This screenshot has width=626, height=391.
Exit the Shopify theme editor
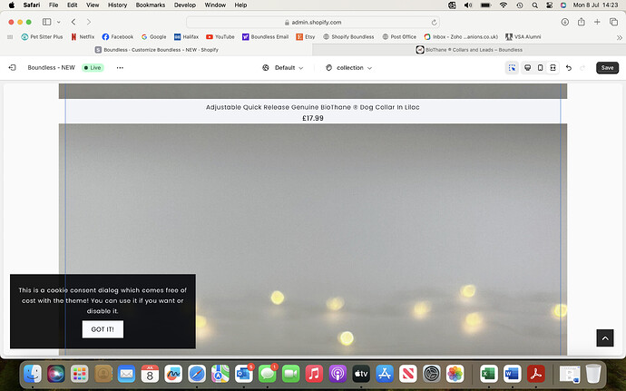point(12,68)
